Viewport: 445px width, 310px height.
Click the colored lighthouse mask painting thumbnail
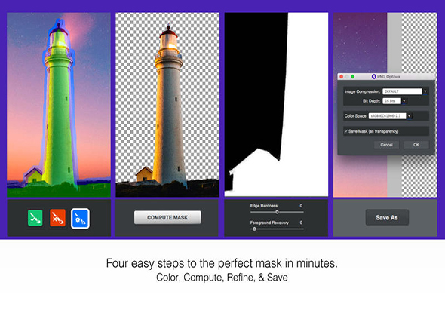click(59, 105)
